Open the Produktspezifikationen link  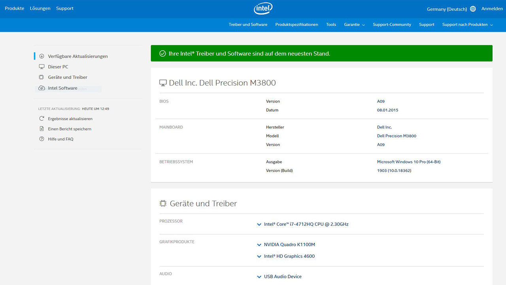pos(296,25)
